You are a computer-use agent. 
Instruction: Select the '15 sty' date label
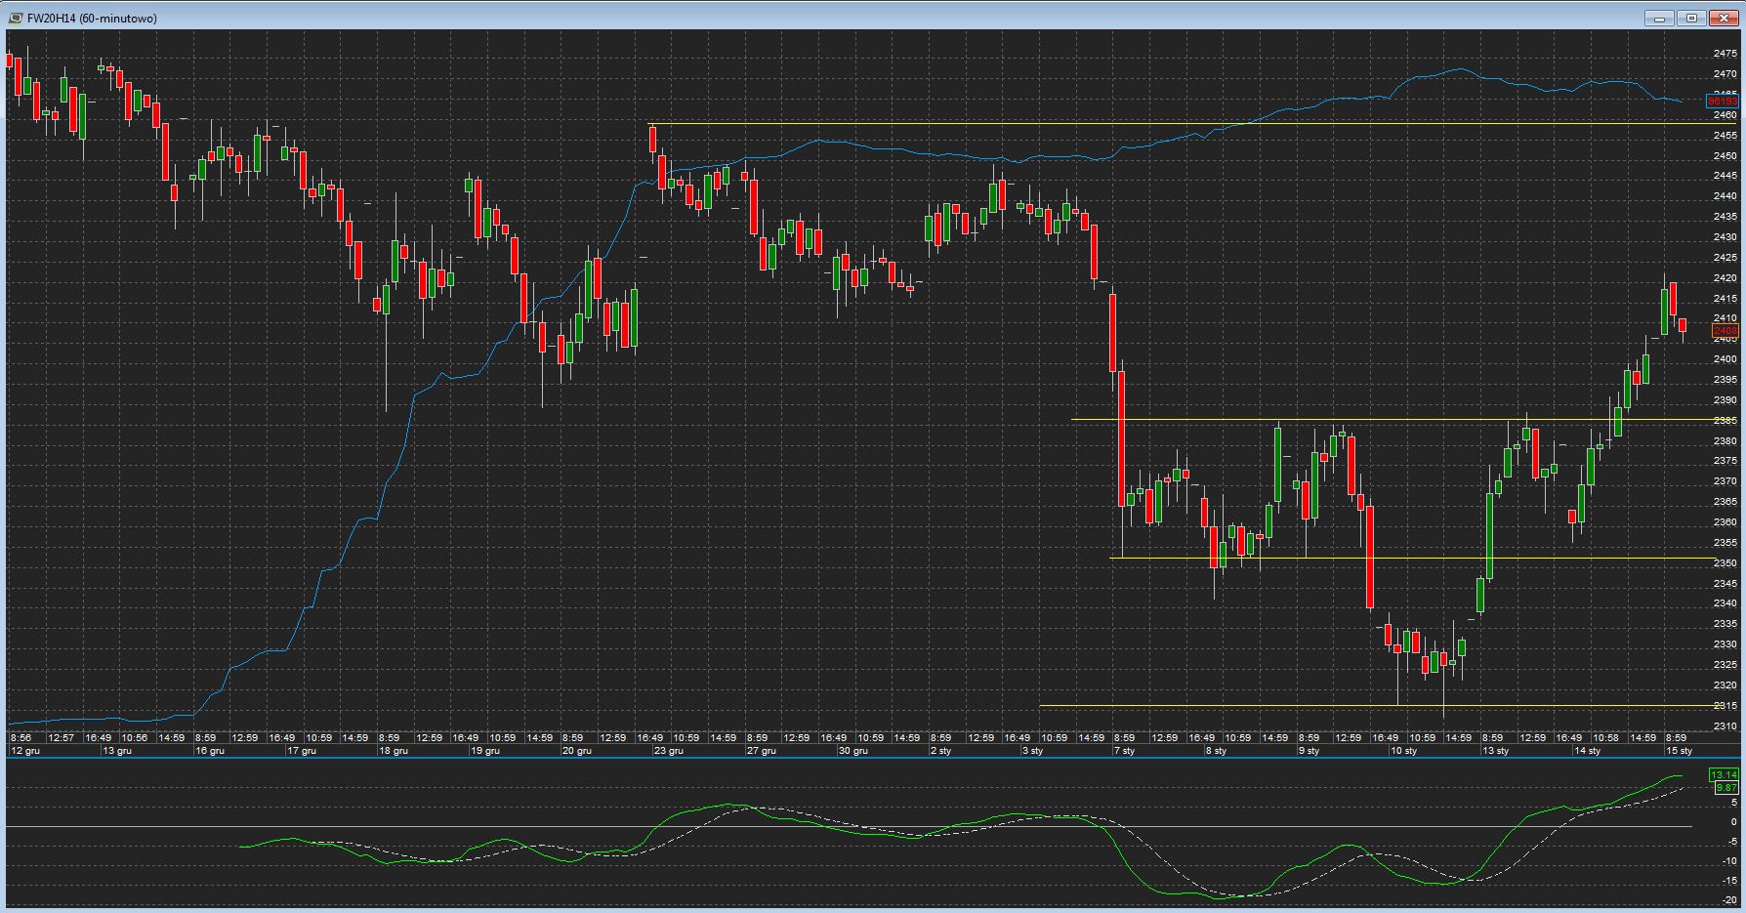(1679, 751)
